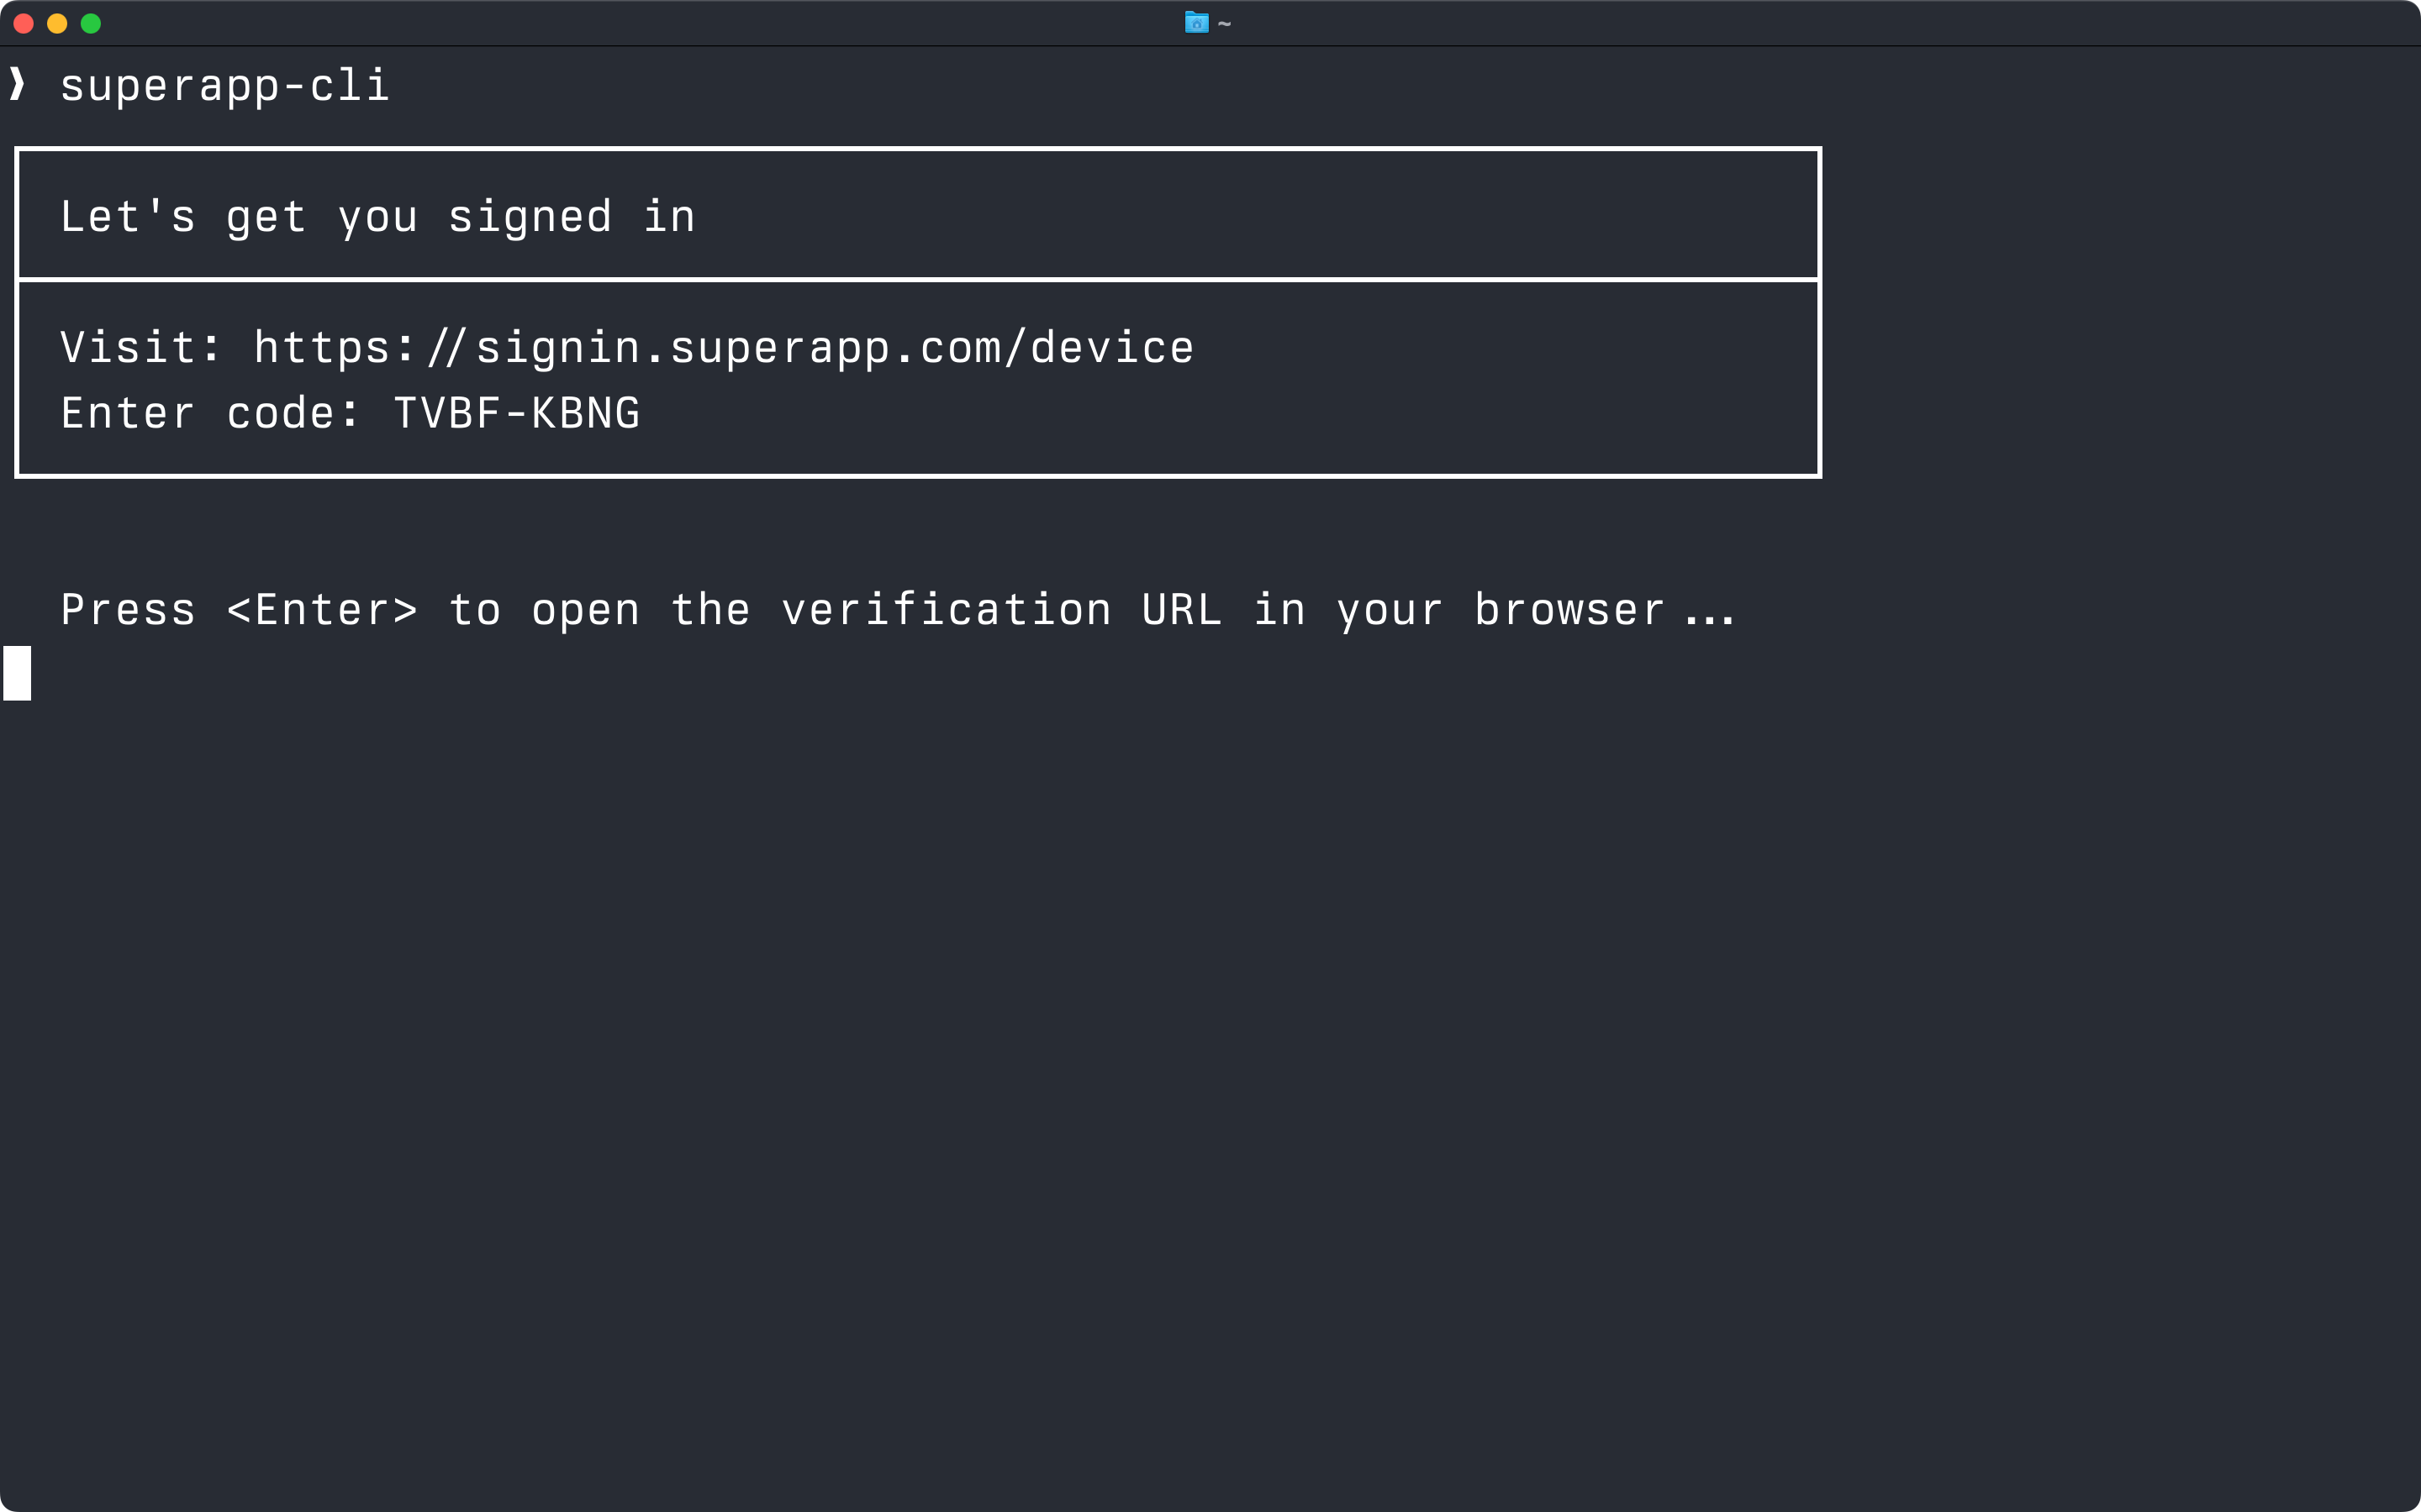2421x1512 pixels.
Task: Click the red close control
Action: coord(22,23)
